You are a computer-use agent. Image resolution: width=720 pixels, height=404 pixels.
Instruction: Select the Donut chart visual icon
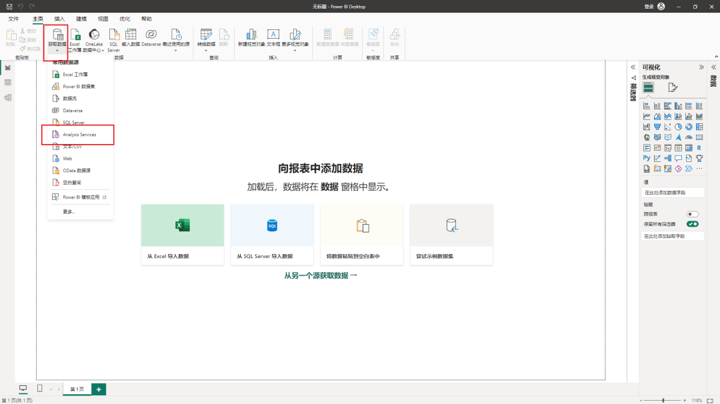point(689,127)
